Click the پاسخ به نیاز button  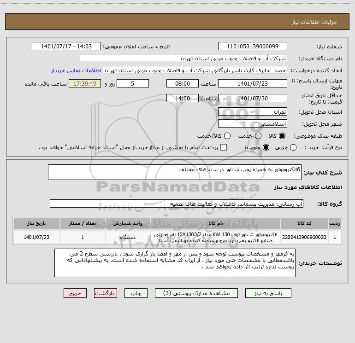pyautogui.click(x=268, y=293)
